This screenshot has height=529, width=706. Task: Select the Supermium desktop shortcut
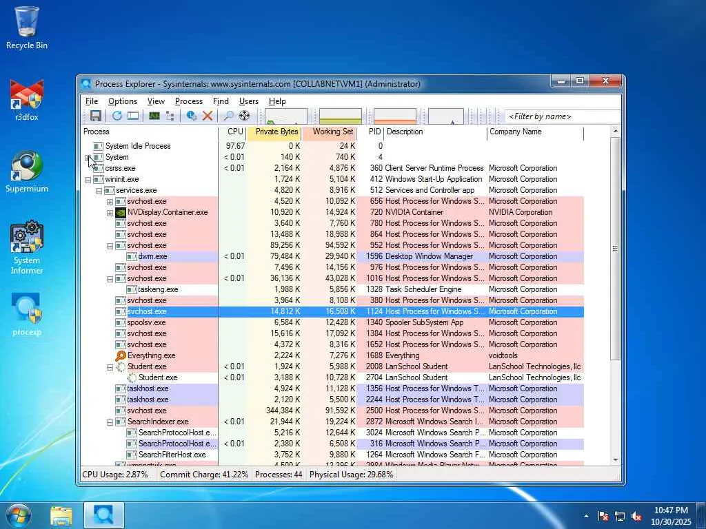(27, 172)
